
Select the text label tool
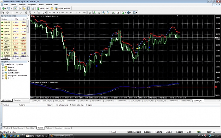(39, 12)
